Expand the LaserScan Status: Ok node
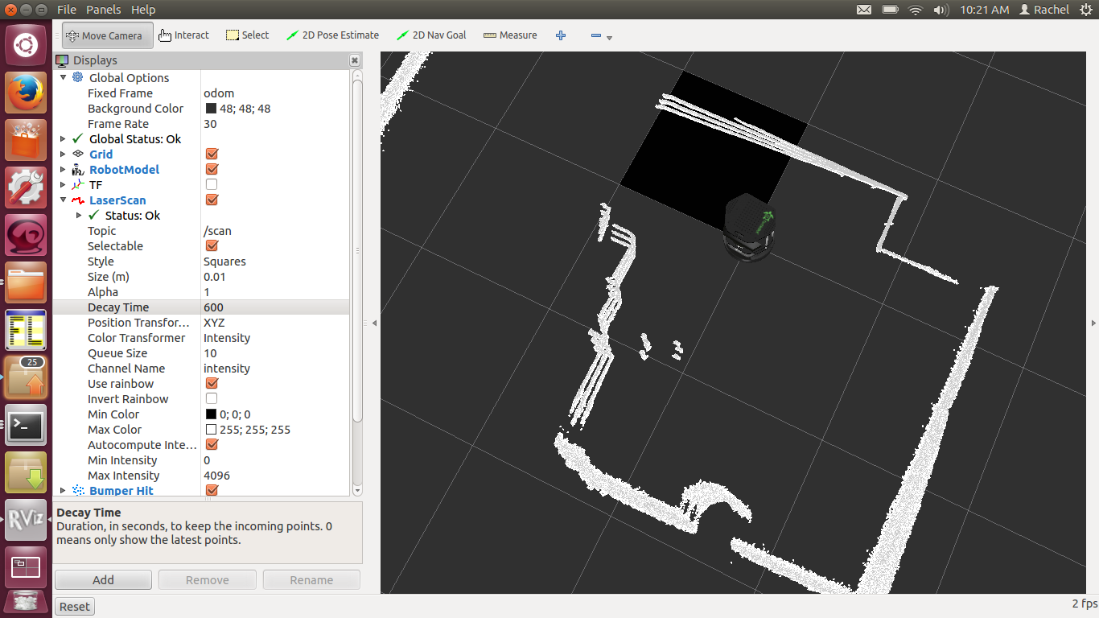The image size is (1099, 618). (x=79, y=215)
